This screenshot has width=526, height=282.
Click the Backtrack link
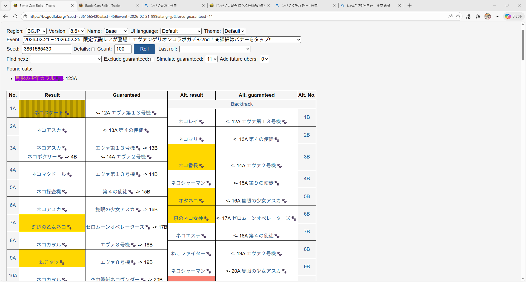point(242,104)
